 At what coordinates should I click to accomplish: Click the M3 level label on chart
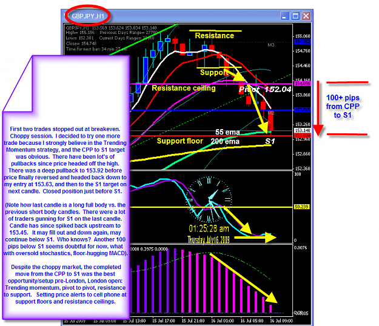coord(271,45)
